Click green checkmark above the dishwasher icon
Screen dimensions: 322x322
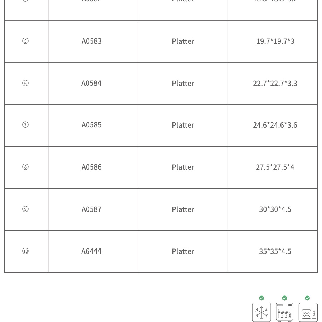(x=284, y=298)
